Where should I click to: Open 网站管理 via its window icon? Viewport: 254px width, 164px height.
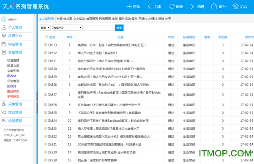coord(4,44)
